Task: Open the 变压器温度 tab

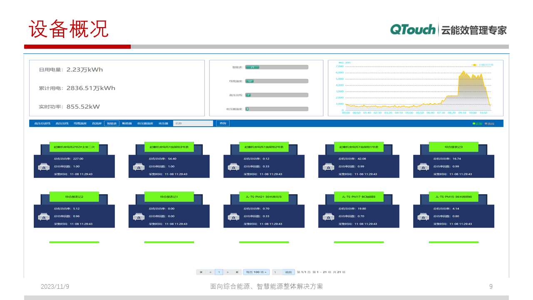Action: pyautogui.click(x=145, y=123)
